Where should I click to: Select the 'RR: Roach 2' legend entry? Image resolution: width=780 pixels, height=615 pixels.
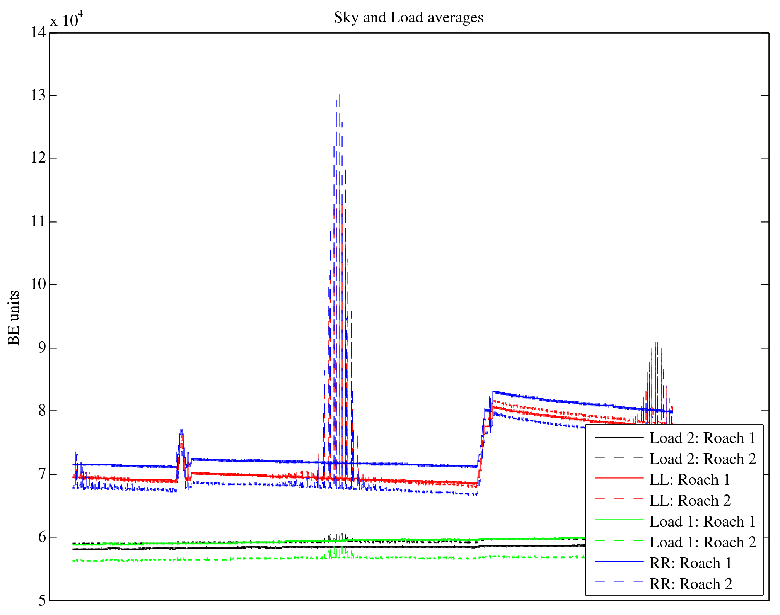point(691,584)
